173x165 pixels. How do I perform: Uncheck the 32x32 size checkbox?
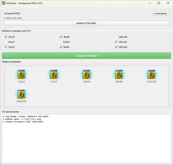6,47
